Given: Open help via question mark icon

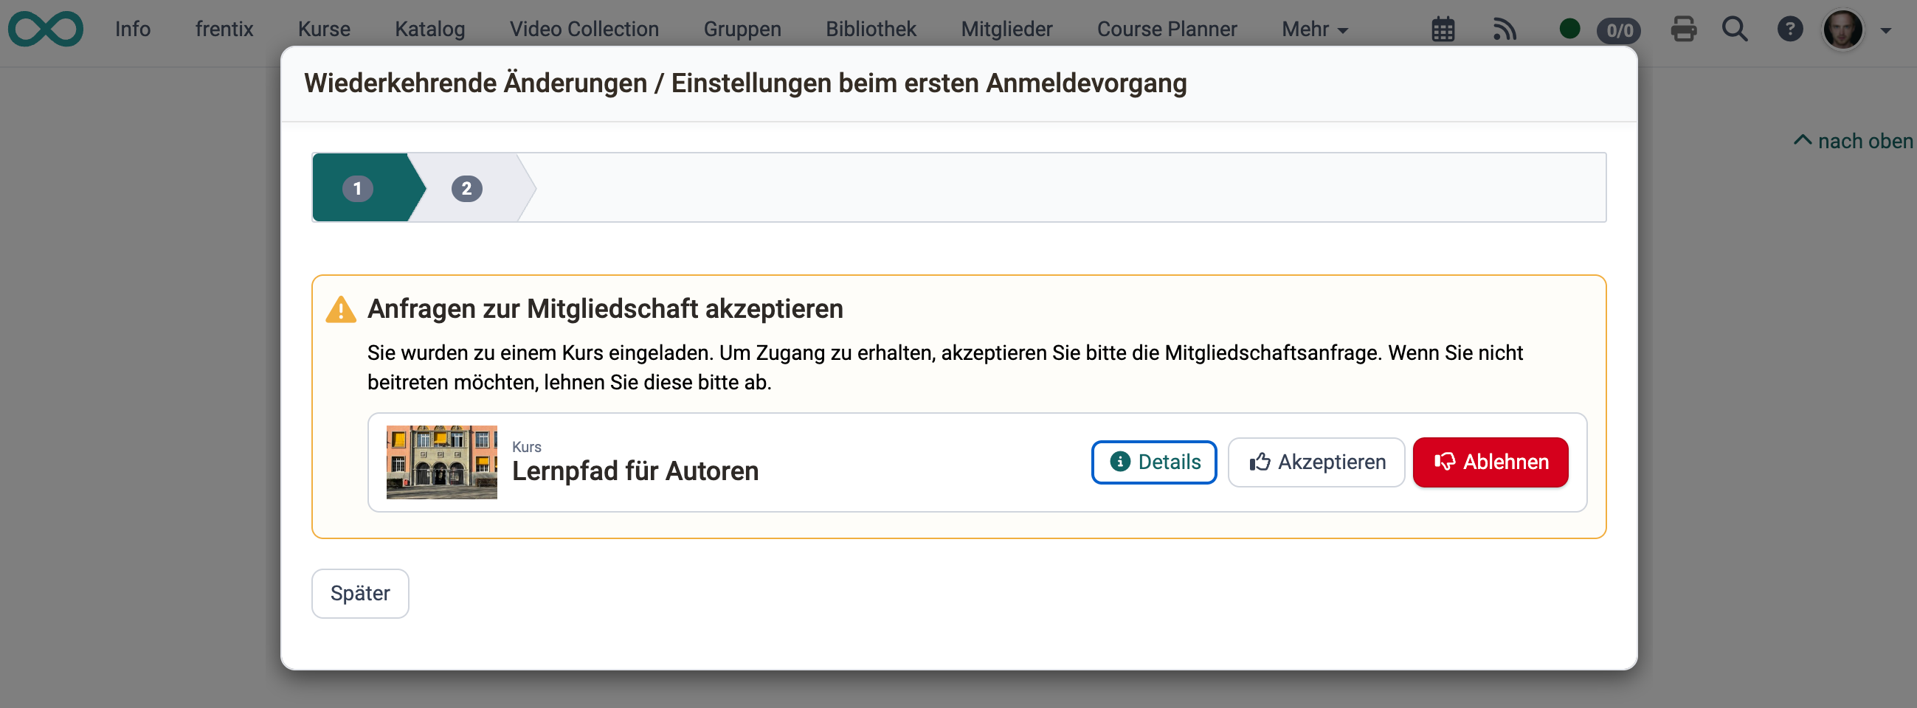Looking at the screenshot, I should [1790, 29].
